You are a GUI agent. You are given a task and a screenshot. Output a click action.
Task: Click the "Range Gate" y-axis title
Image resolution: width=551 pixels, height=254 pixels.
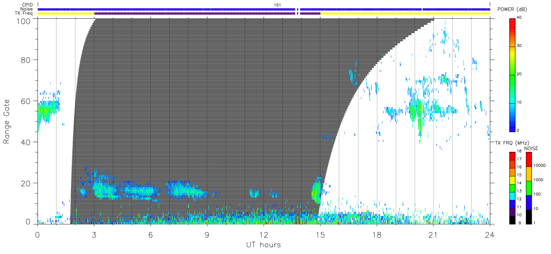click(x=7, y=122)
